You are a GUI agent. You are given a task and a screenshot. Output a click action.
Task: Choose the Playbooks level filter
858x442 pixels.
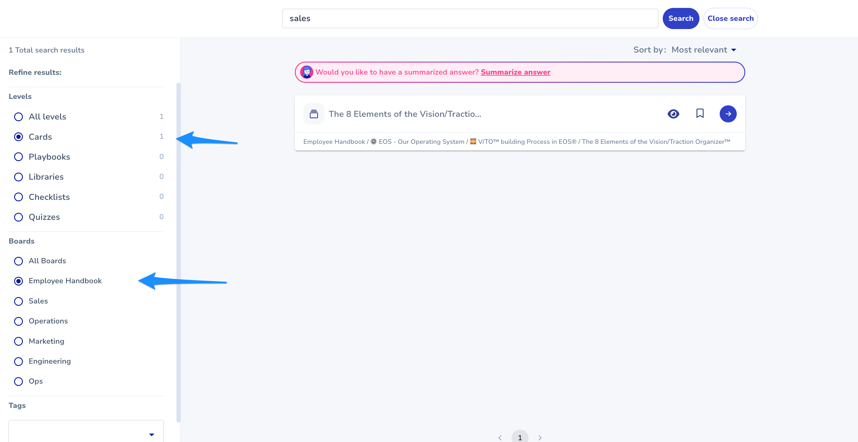tap(19, 157)
